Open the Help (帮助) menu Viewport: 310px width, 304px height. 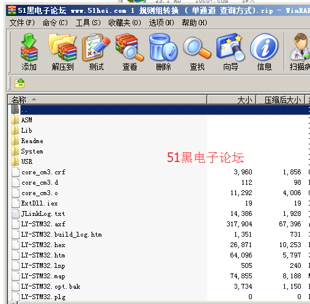click(x=194, y=23)
